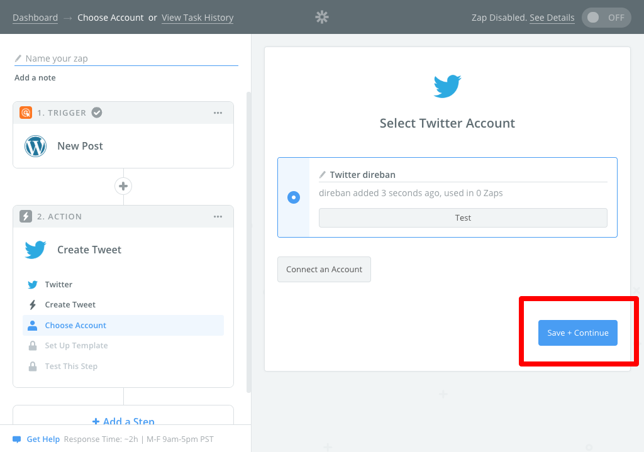644x452 pixels.
Task: Click the person icon beside Choose Account
Action: (x=33, y=325)
